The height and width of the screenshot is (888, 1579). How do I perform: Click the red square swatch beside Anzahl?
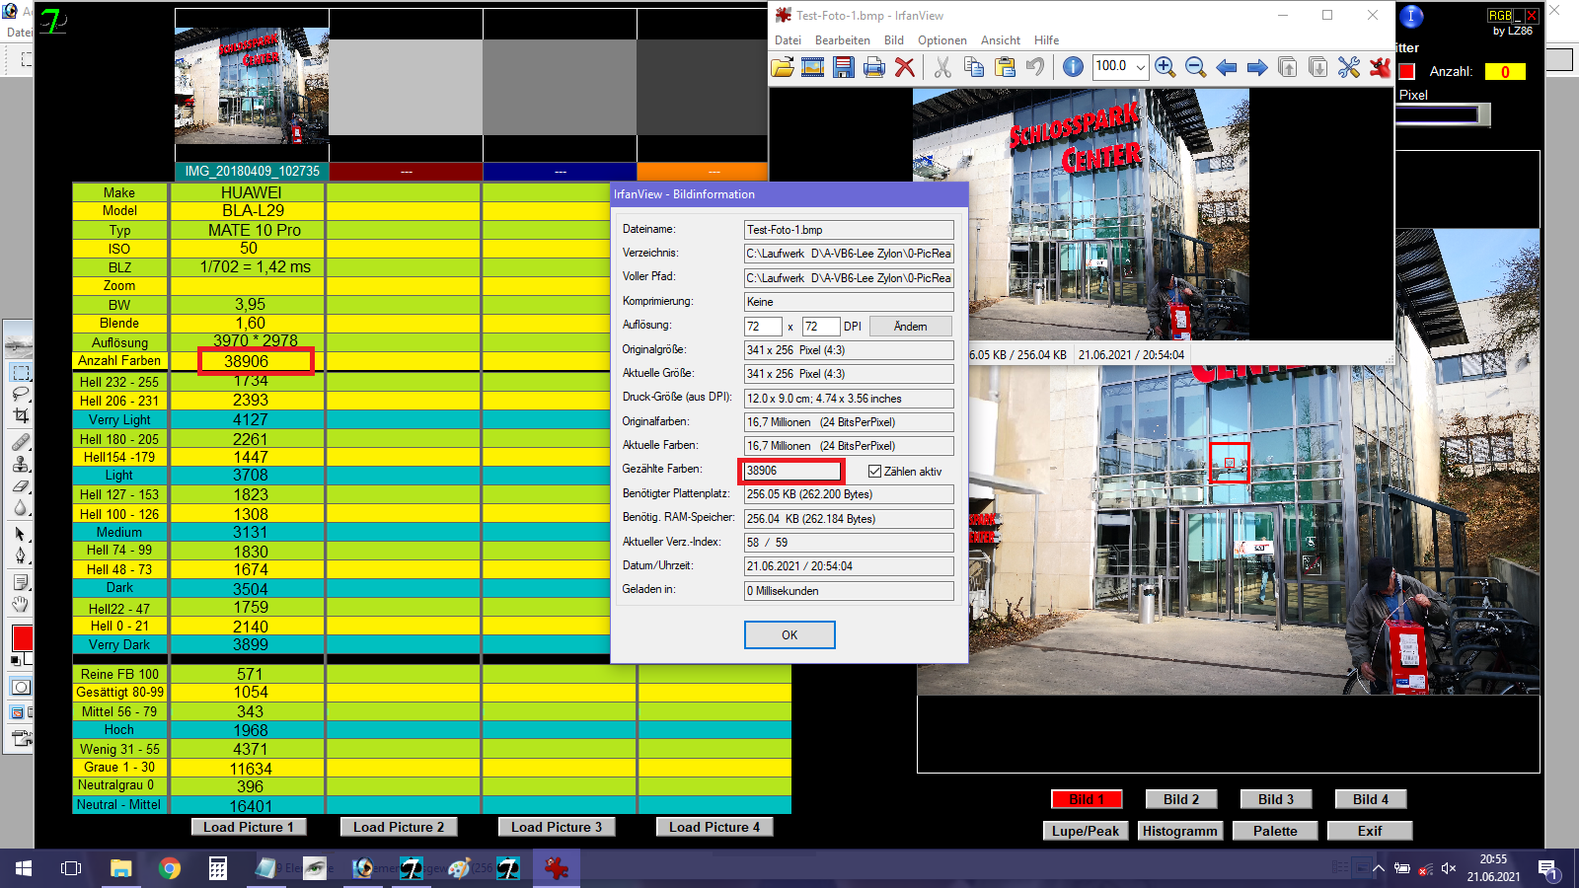click(x=1407, y=71)
